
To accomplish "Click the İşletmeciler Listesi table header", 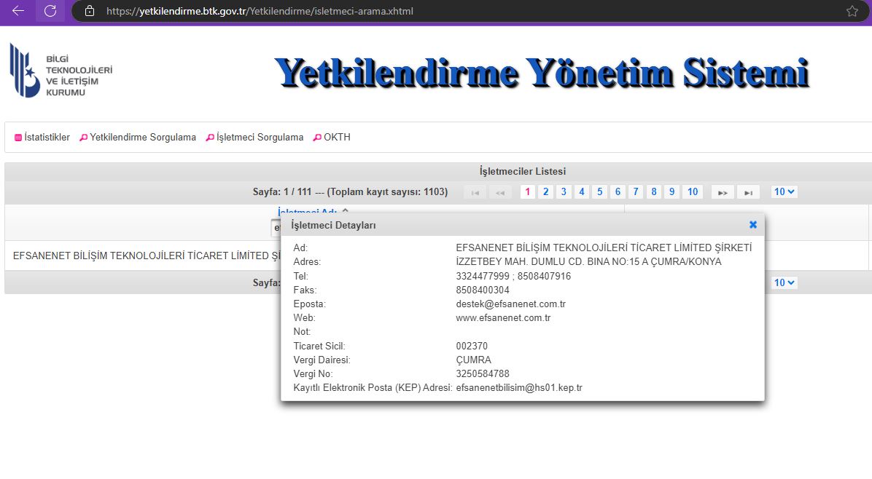I will coord(523,172).
